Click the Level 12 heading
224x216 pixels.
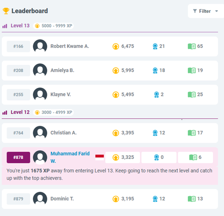tap(20, 112)
